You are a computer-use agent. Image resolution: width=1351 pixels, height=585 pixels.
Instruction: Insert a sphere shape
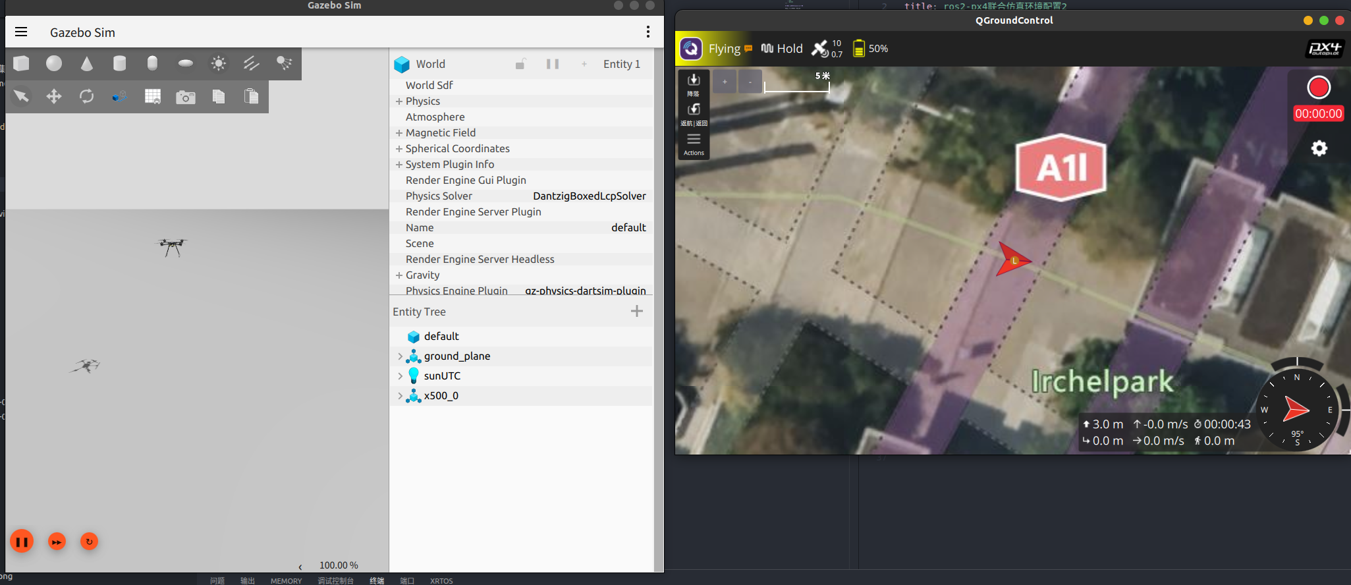pyautogui.click(x=54, y=63)
